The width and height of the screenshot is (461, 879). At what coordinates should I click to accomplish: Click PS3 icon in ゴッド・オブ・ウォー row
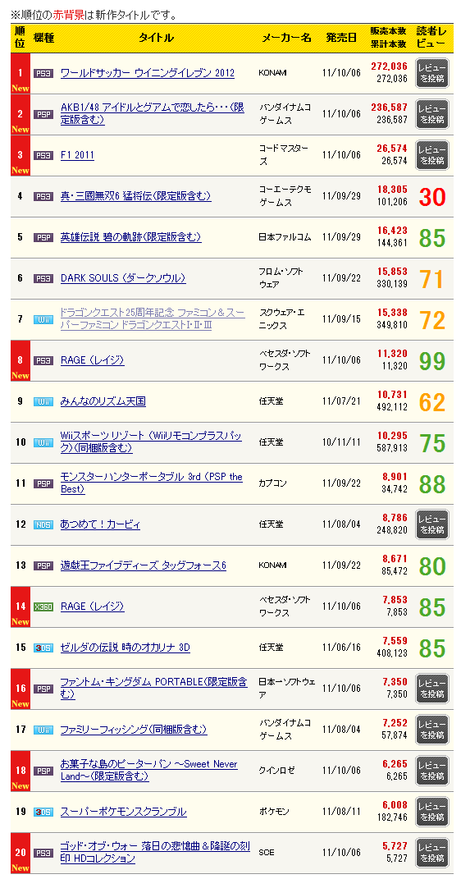click(x=43, y=853)
